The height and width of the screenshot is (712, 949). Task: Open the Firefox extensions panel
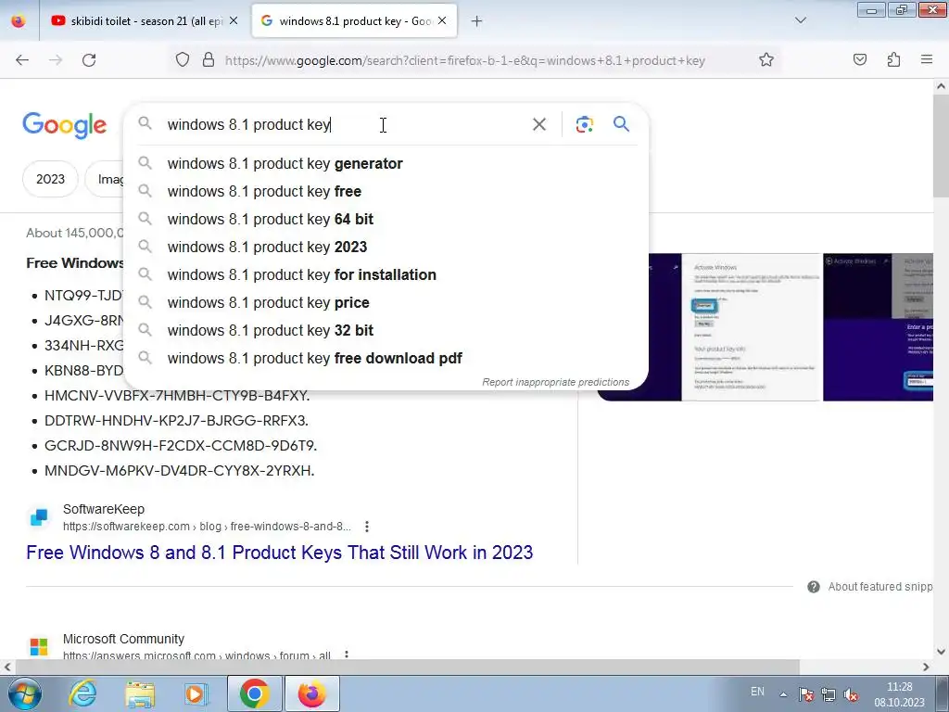(x=894, y=60)
